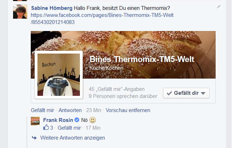The width and height of the screenshot is (234, 148).
Task: Toggle the Gefällt dir checkmark button
Action: (186, 93)
